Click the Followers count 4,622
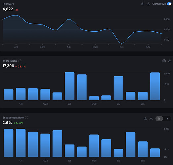 [8, 9]
